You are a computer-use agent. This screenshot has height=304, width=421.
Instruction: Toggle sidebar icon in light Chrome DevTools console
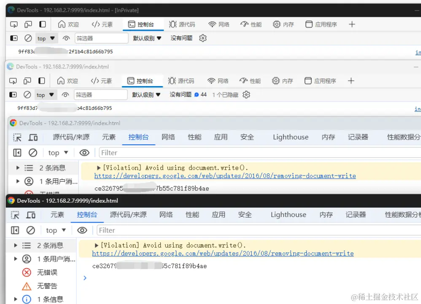click(x=17, y=153)
